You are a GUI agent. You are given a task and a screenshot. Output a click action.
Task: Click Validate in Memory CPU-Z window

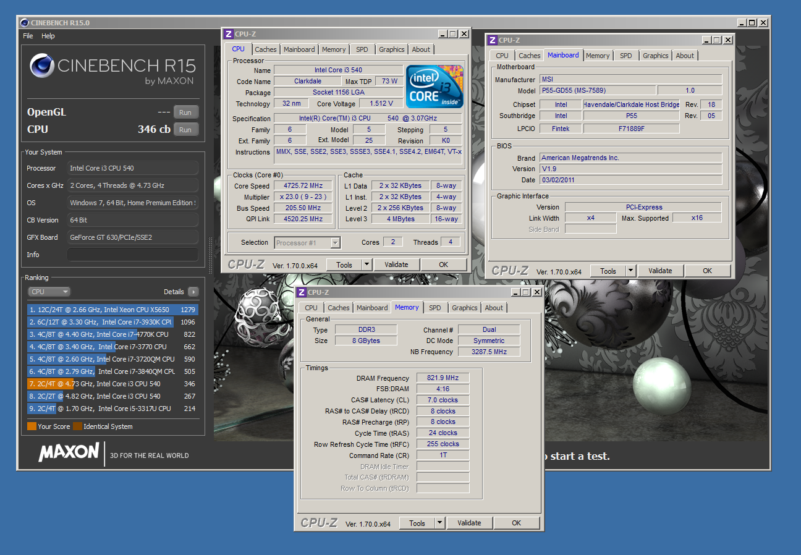point(469,523)
